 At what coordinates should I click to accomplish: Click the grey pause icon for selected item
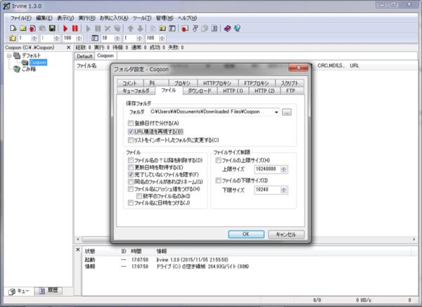click(x=98, y=28)
